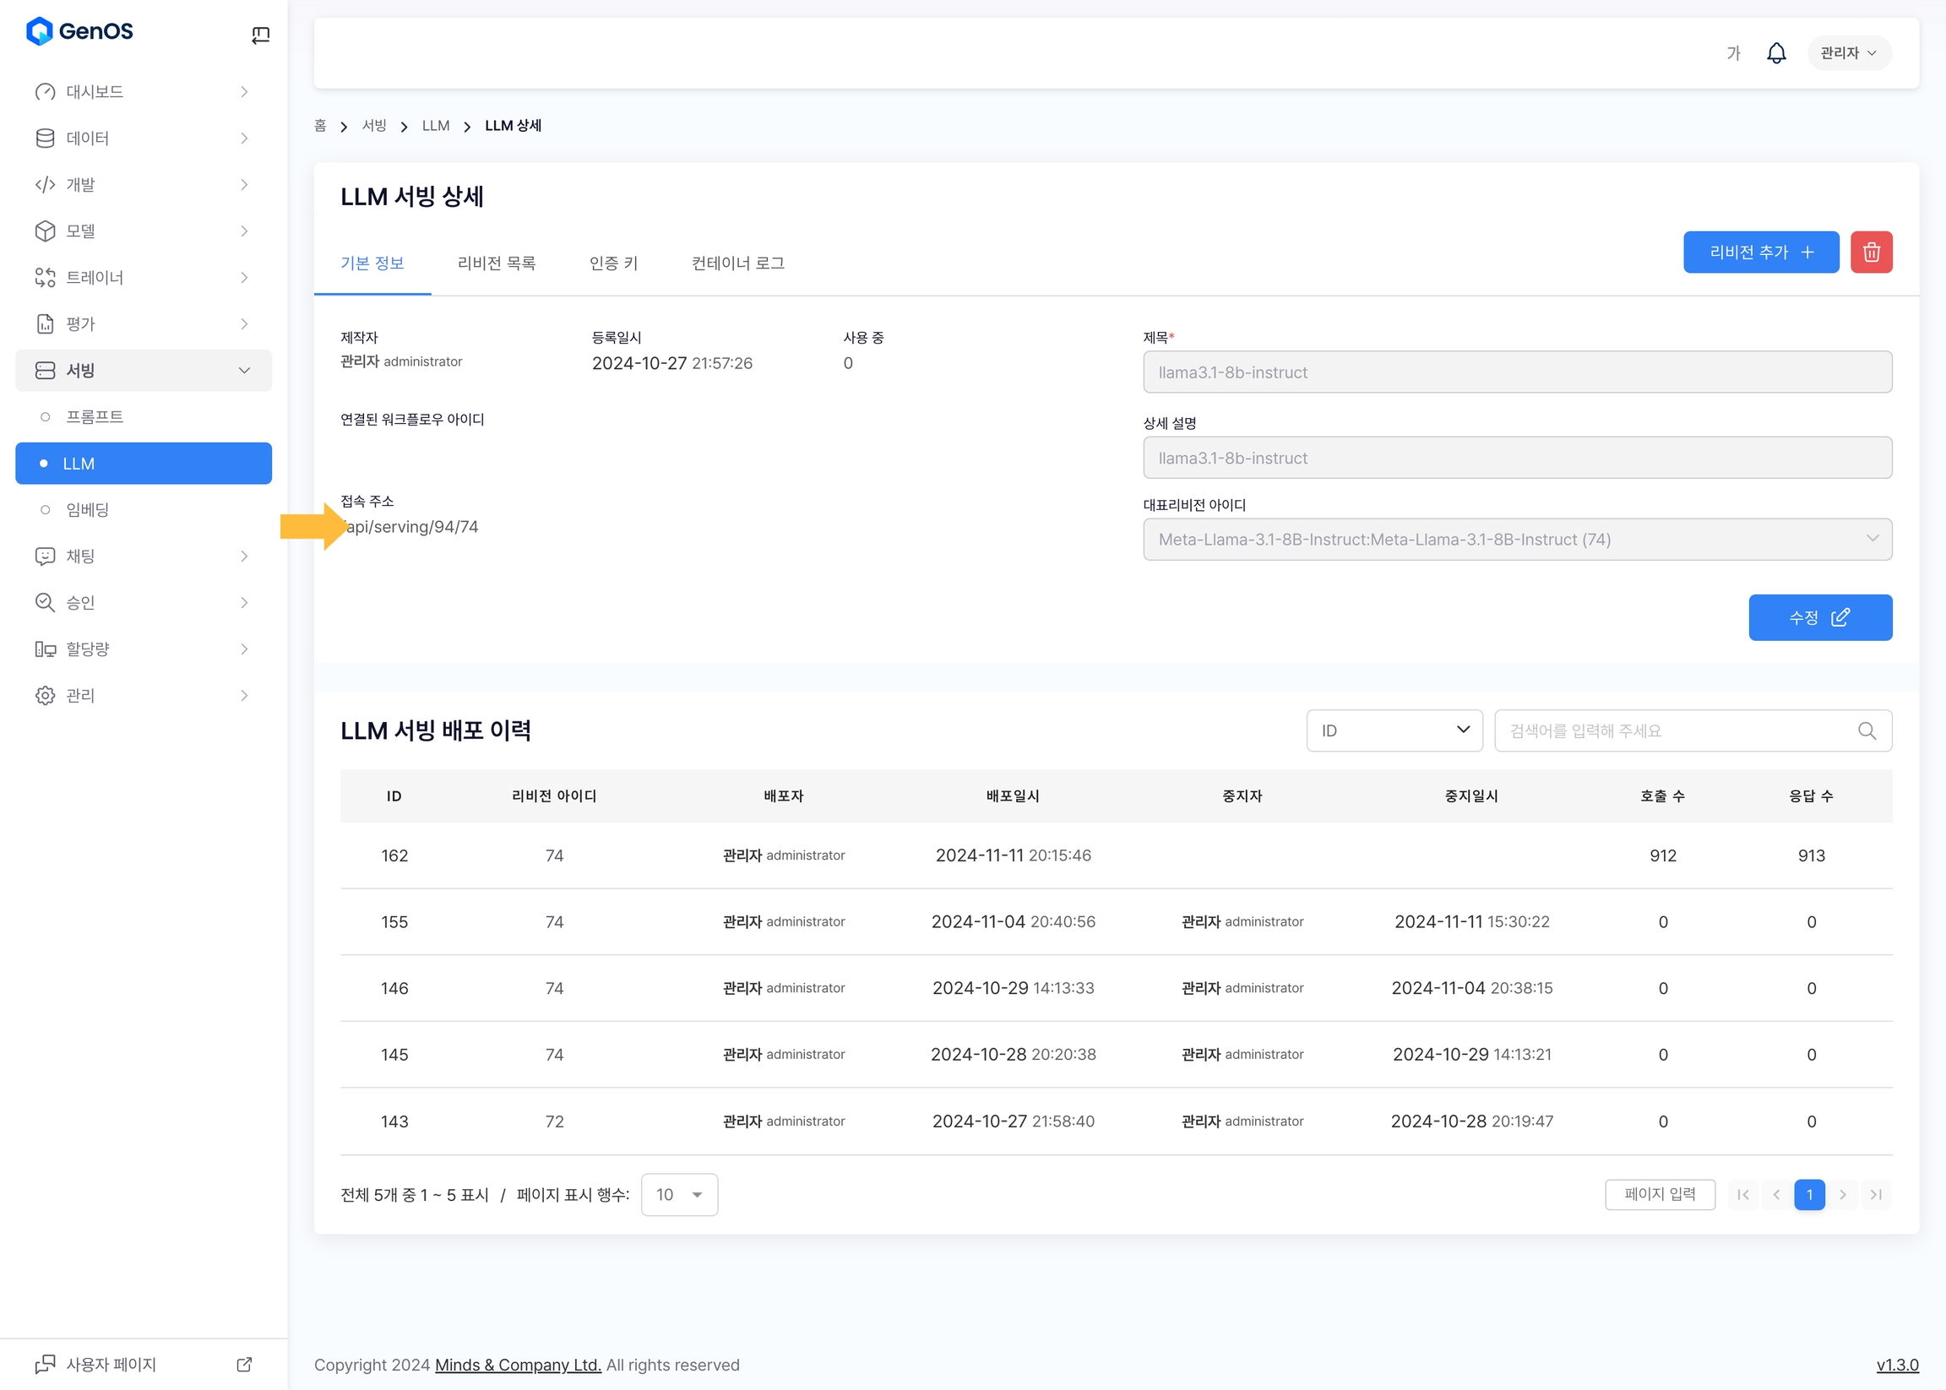Switch to the 리비전 목록 tab

(497, 263)
